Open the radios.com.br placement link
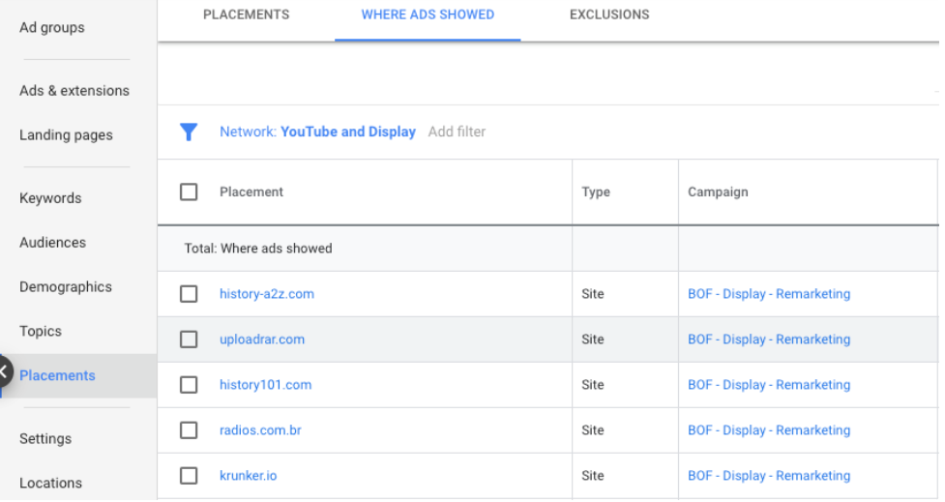Image resolution: width=945 pixels, height=502 pixels. tap(260, 430)
